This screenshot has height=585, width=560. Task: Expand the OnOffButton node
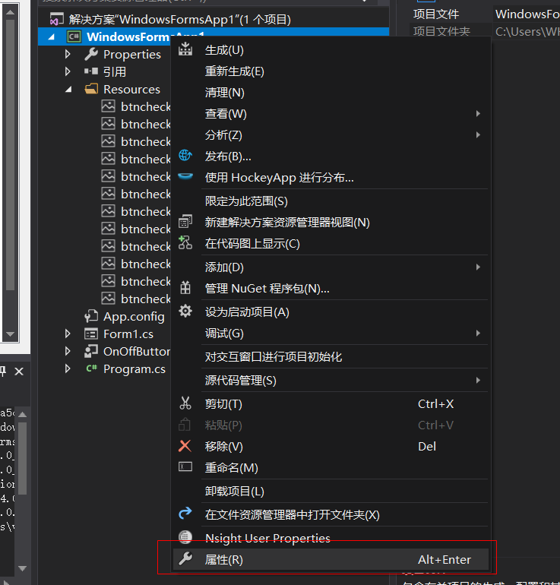click(68, 351)
